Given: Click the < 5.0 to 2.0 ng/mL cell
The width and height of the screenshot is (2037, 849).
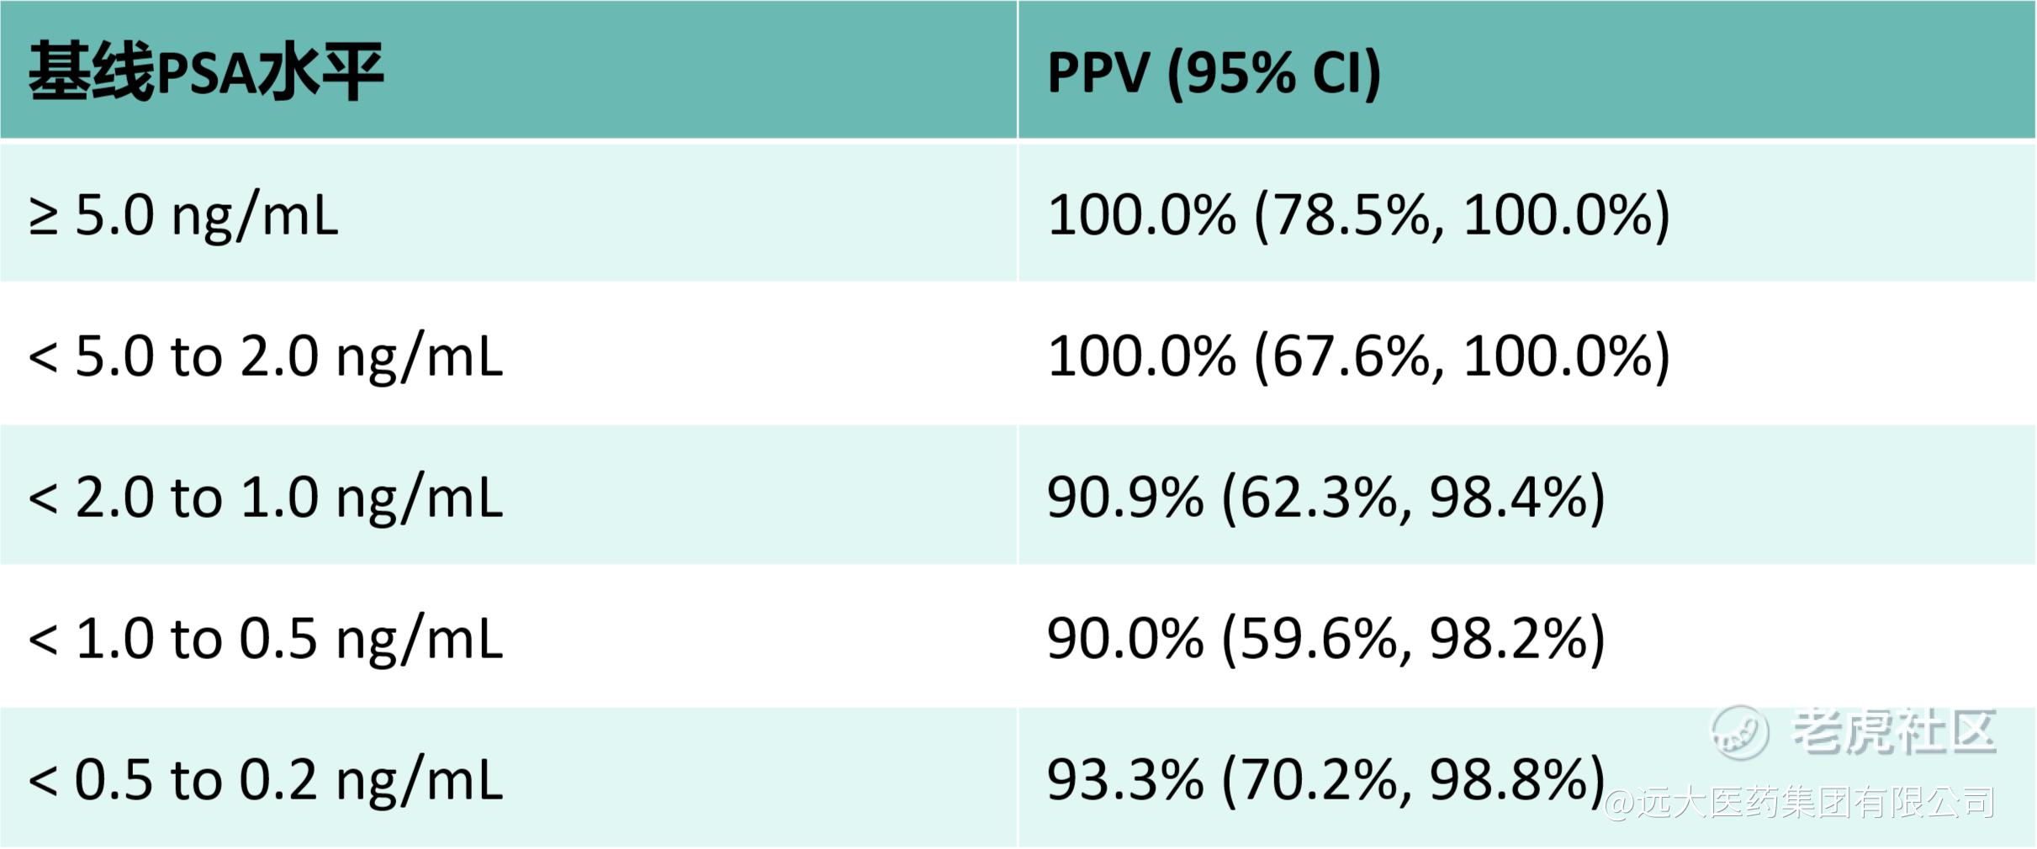Looking at the screenshot, I should coord(266,356).
